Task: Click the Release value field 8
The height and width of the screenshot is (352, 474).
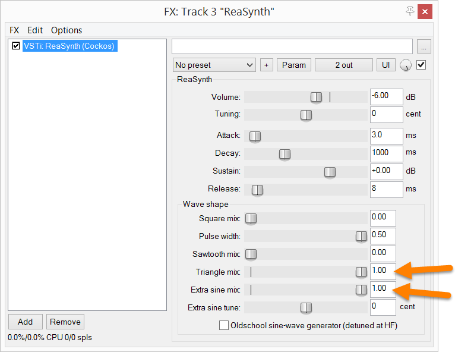Action: pos(386,190)
